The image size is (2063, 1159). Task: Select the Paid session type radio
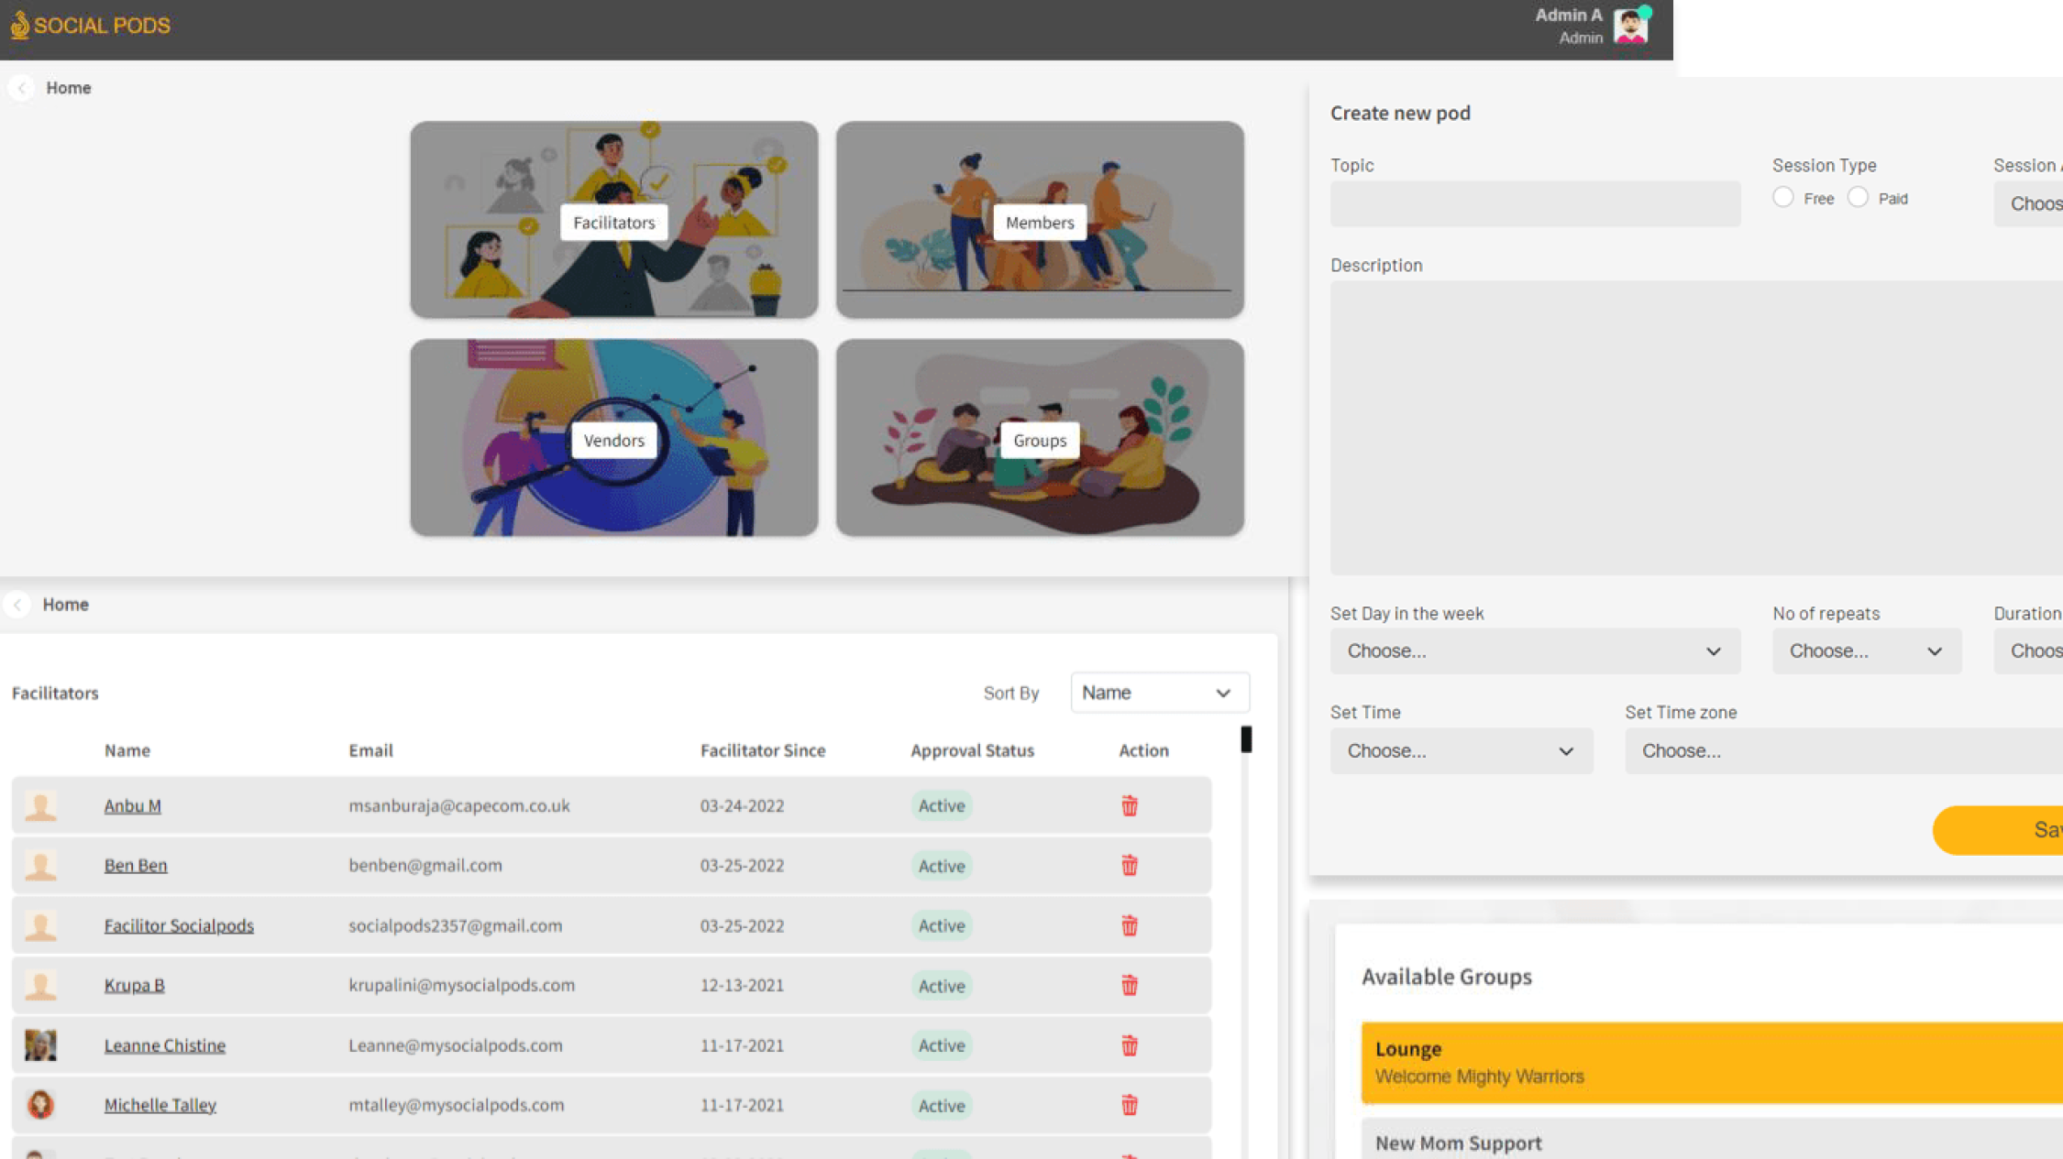click(x=1858, y=198)
